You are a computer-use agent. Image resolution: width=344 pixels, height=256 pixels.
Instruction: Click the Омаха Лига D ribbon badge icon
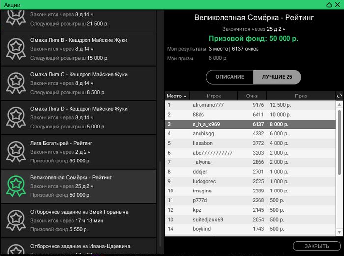pos(16,117)
